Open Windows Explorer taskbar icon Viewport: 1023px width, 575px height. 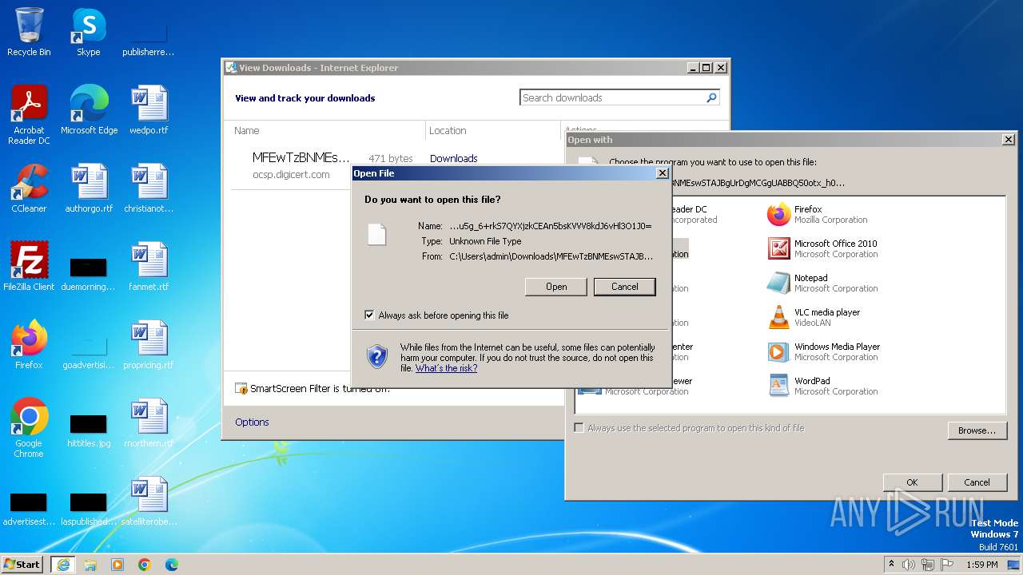click(90, 565)
